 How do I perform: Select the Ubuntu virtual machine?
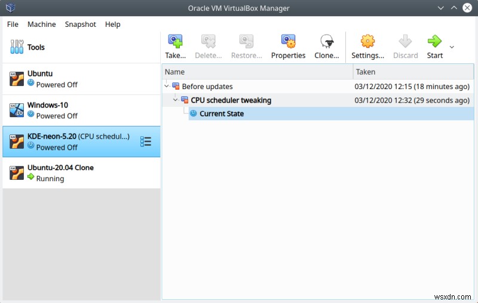81,79
